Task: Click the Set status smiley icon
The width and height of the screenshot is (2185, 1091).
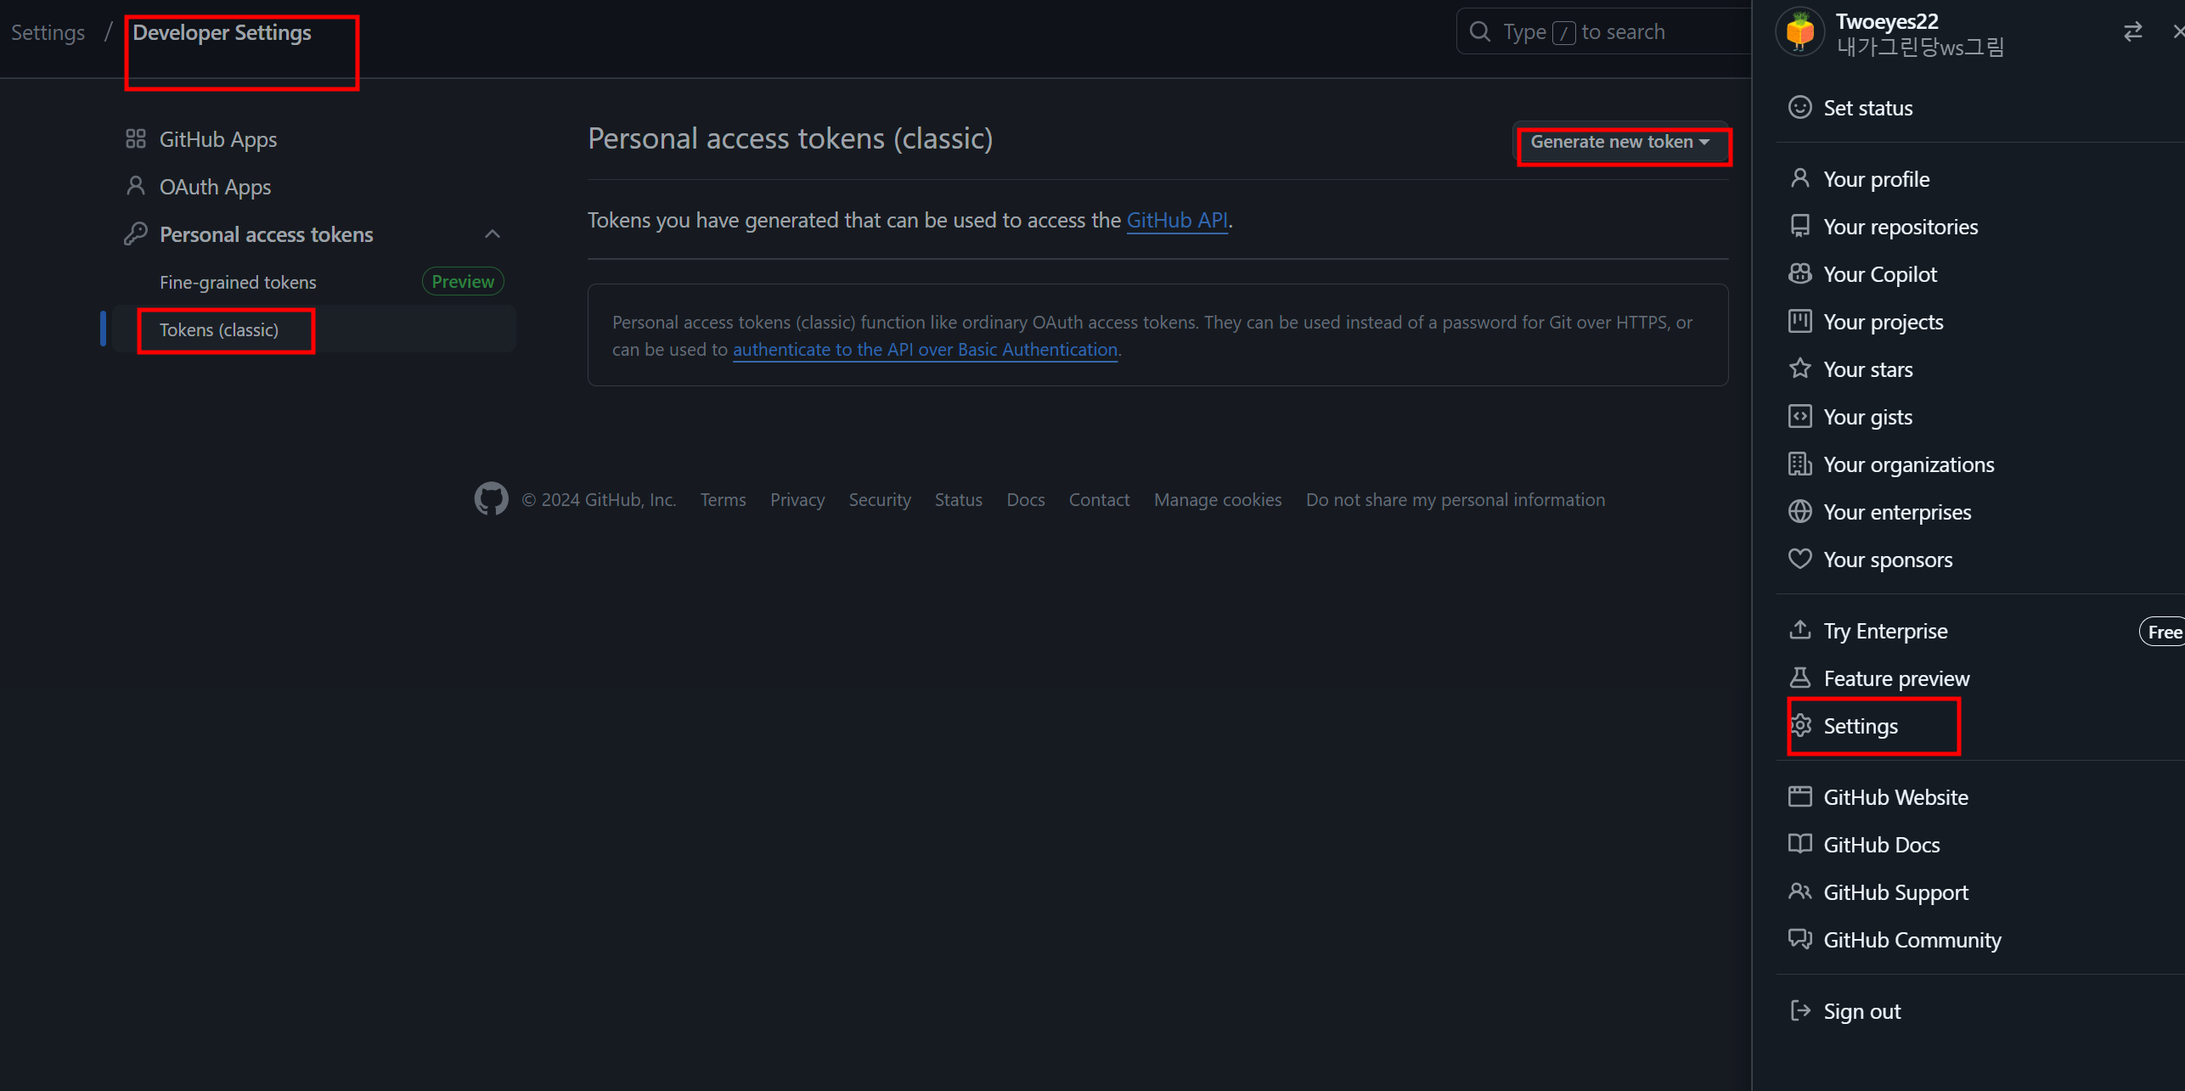Action: 1799,108
